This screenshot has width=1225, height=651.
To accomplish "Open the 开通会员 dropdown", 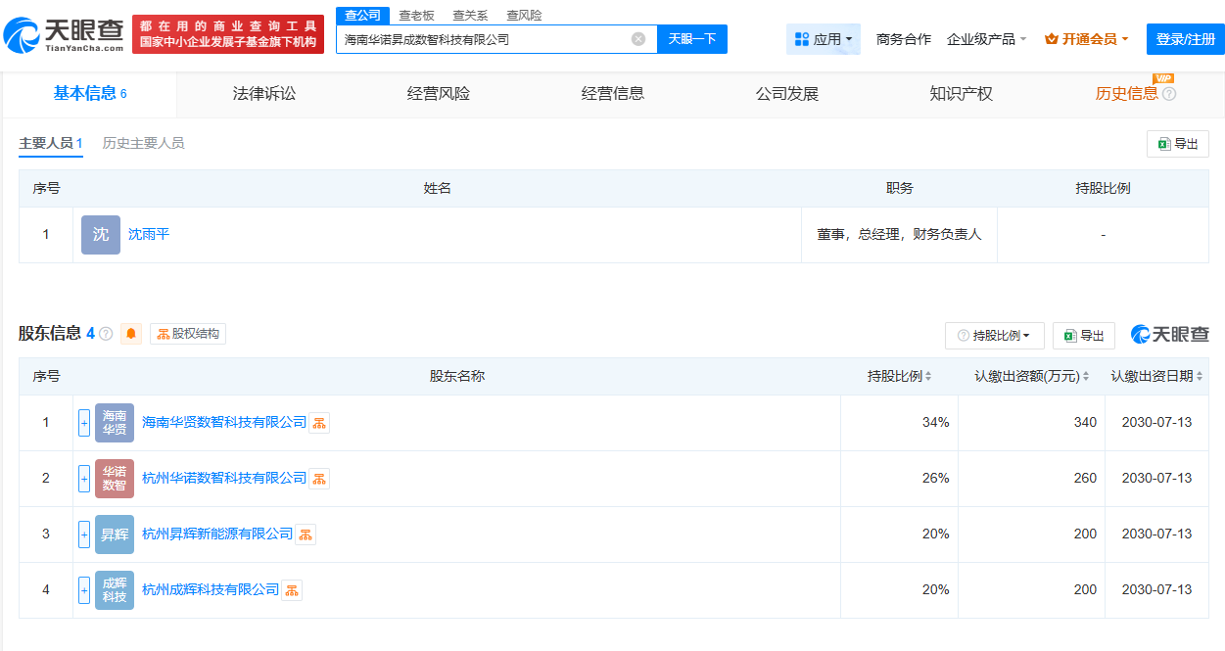I will coord(1087,39).
